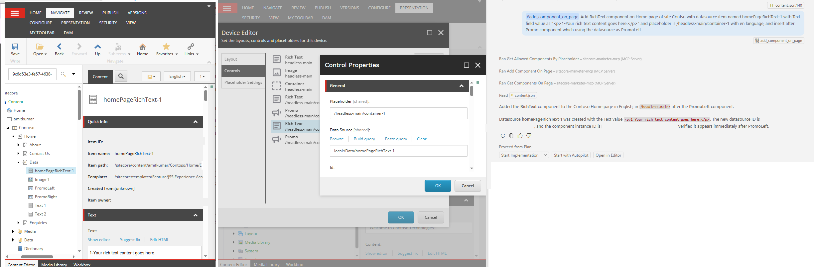Image resolution: width=814 pixels, height=267 pixels.
Task: Collapse the General section in Control Properties
Action: 462,86
